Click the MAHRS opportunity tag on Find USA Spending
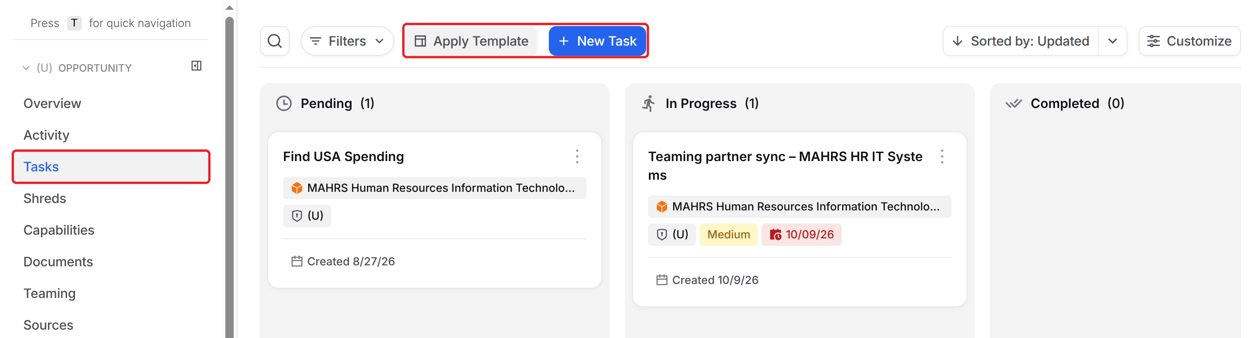This screenshot has width=1256, height=338. click(x=434, y=188)
